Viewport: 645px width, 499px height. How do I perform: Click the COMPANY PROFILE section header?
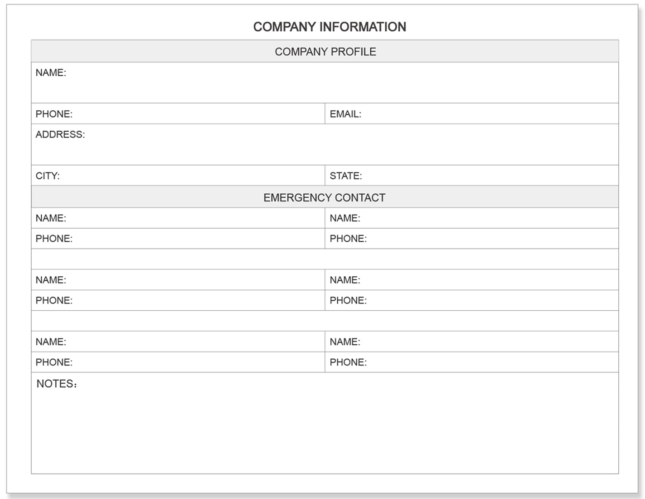[x=325, y=51]
